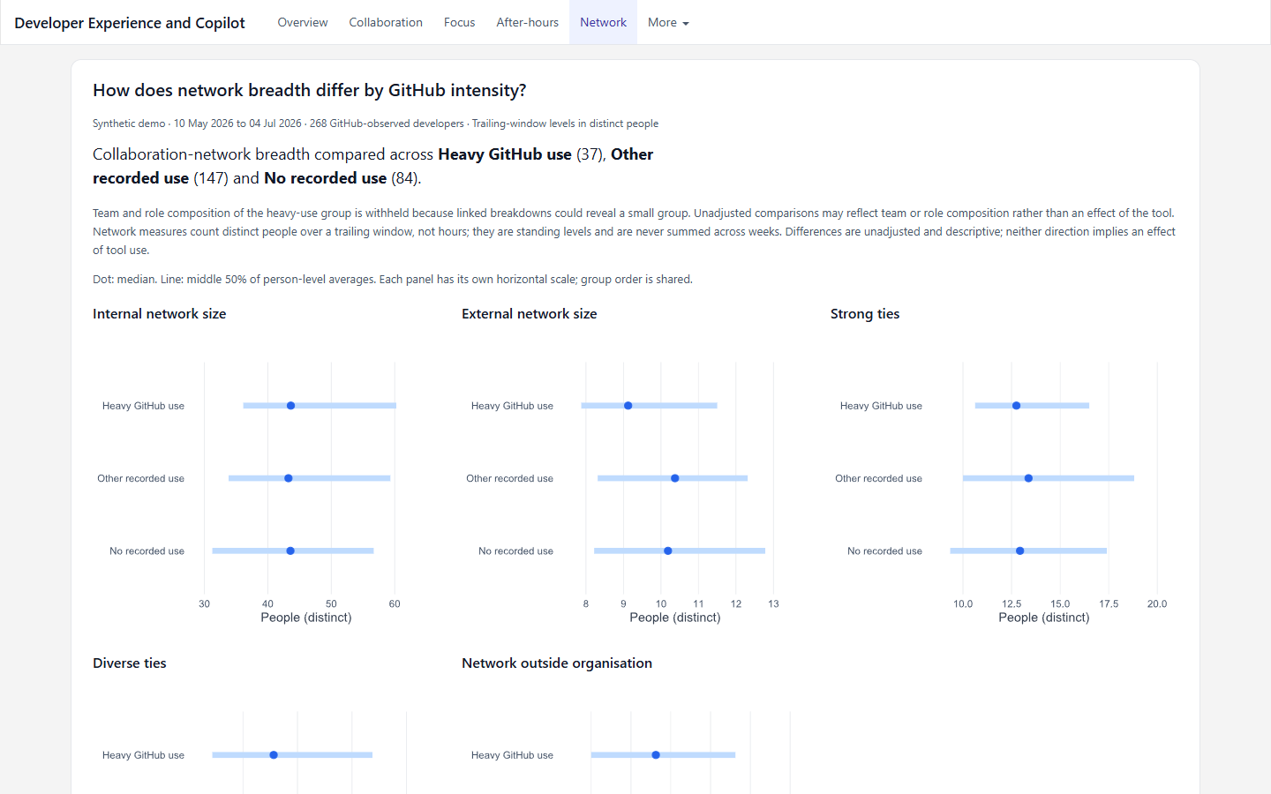The height and width of the screenshot is (794, 1271).
Task: Click the Heavy GitHub use label in Internal network size
Action: tap(143, 406)
